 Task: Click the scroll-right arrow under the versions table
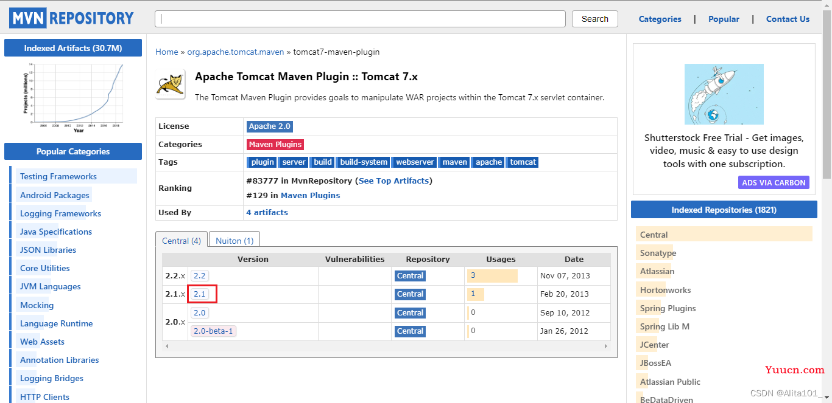(x=606, y=346)
